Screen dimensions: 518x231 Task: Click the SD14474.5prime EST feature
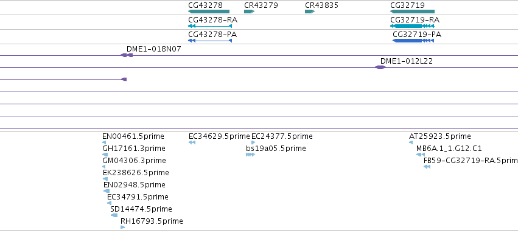click(114, 215)
